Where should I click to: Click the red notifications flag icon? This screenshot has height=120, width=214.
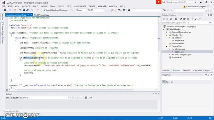coord(158,2)
